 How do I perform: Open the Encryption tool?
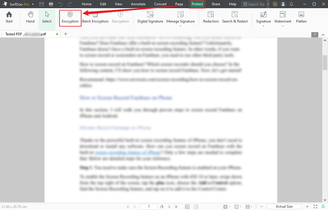[x=70, y=18]
